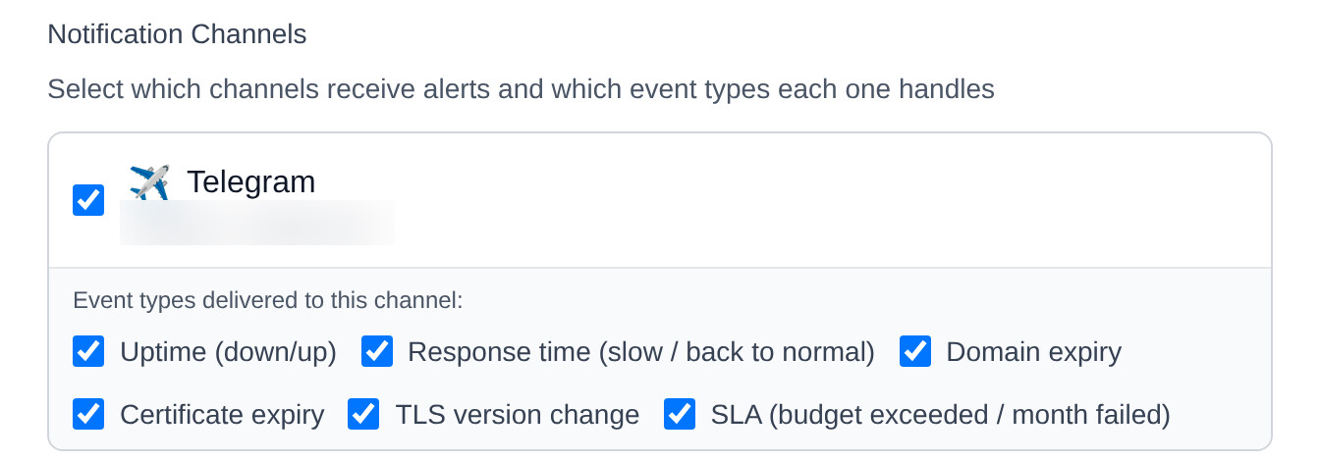Click the Domain expiry label text
The image size is (1320, 461).
[x=1034, y=352]
